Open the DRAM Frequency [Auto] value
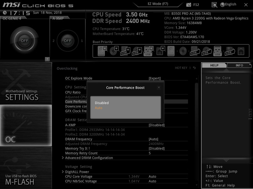The width and height of the screenshot is (253, 189). click(153, 139)
